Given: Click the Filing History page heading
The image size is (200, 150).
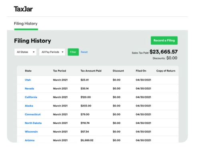Looking at the screenshot, I should click(x=32, y=41).
